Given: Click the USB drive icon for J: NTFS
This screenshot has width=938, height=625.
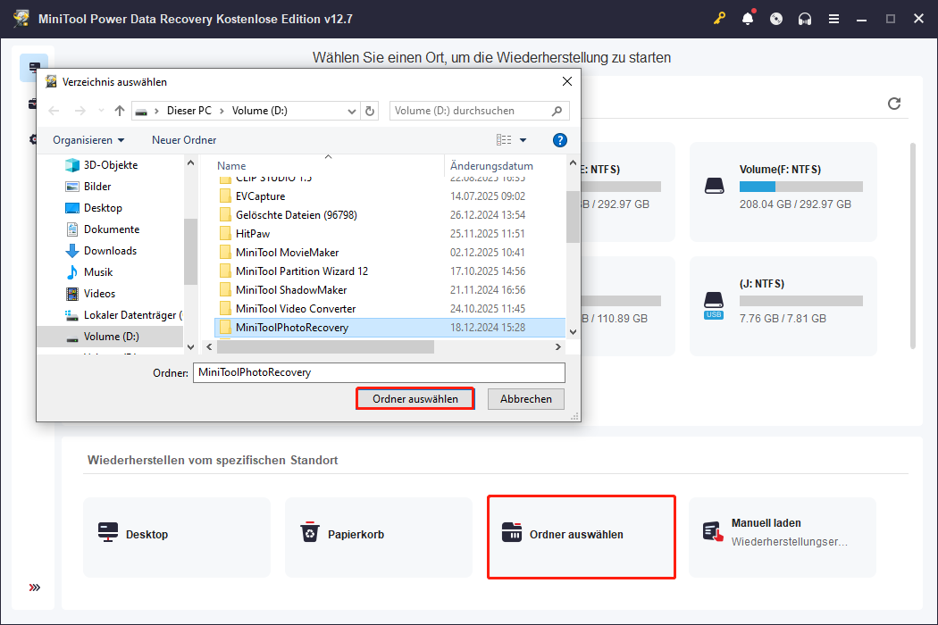Looking at the screenshot, I should click(714, 301).
